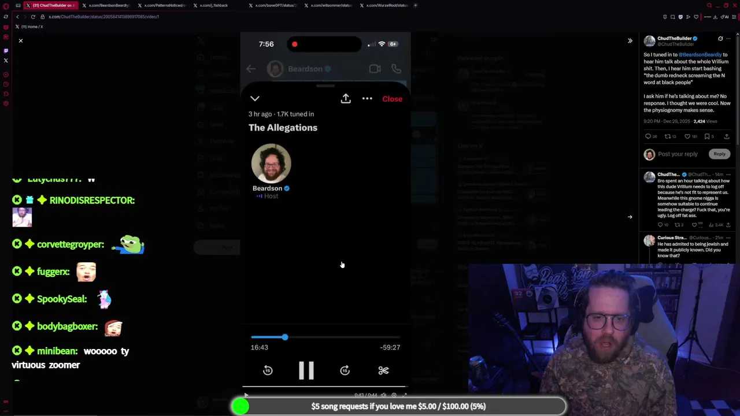The height and width of the screenshot is (416, 740).
Task: Open the three-dot menu in the Space player
Action: 367,99
